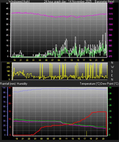Click the 985 value on barometer axis
The width and height of the screenshot is (119, 142).
click(110, 46)
